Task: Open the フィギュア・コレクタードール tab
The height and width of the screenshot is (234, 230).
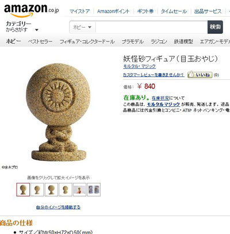Action: [87, 41]
